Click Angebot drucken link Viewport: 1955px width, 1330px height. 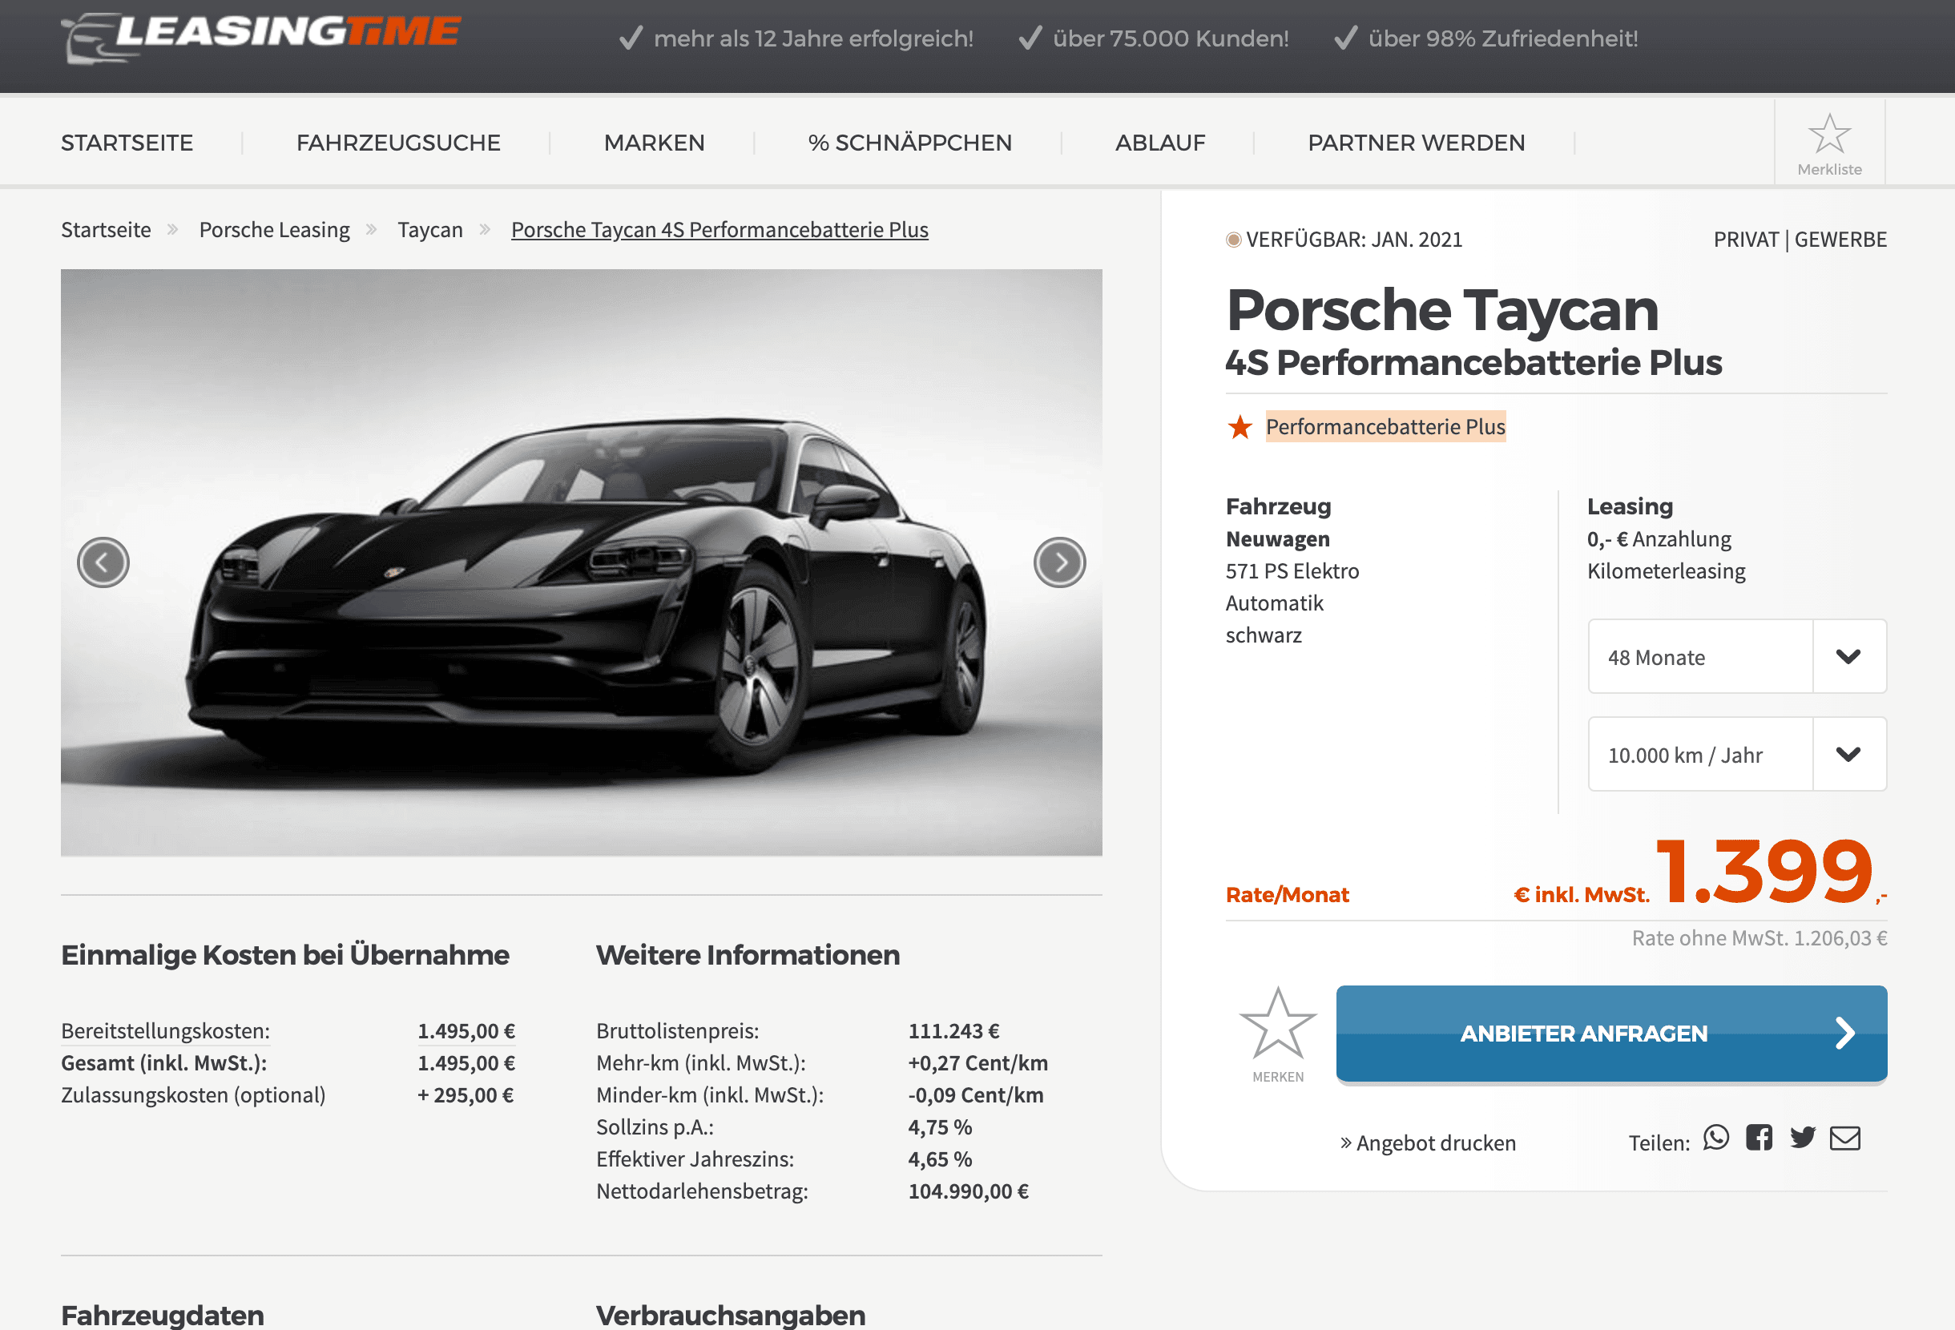click(x=1429, y=1143)
